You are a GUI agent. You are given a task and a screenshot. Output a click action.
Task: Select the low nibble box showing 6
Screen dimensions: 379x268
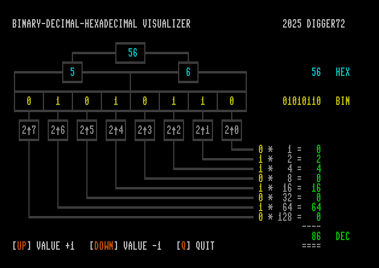[x=188, y=72]
